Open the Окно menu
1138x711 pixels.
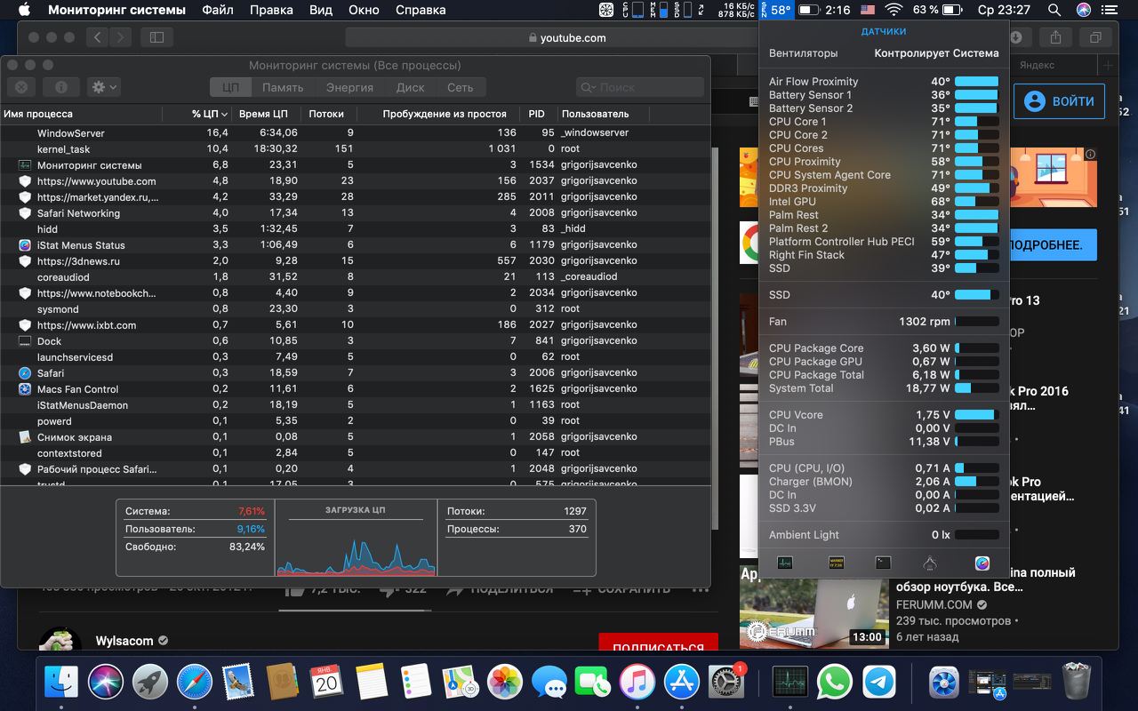click(x=364, y=11)
